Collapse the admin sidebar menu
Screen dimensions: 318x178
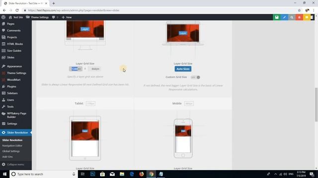click(x=13, y=165)
